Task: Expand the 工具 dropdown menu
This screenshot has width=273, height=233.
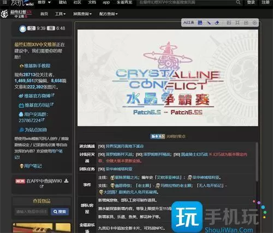Action: click(x=60, y=14)
